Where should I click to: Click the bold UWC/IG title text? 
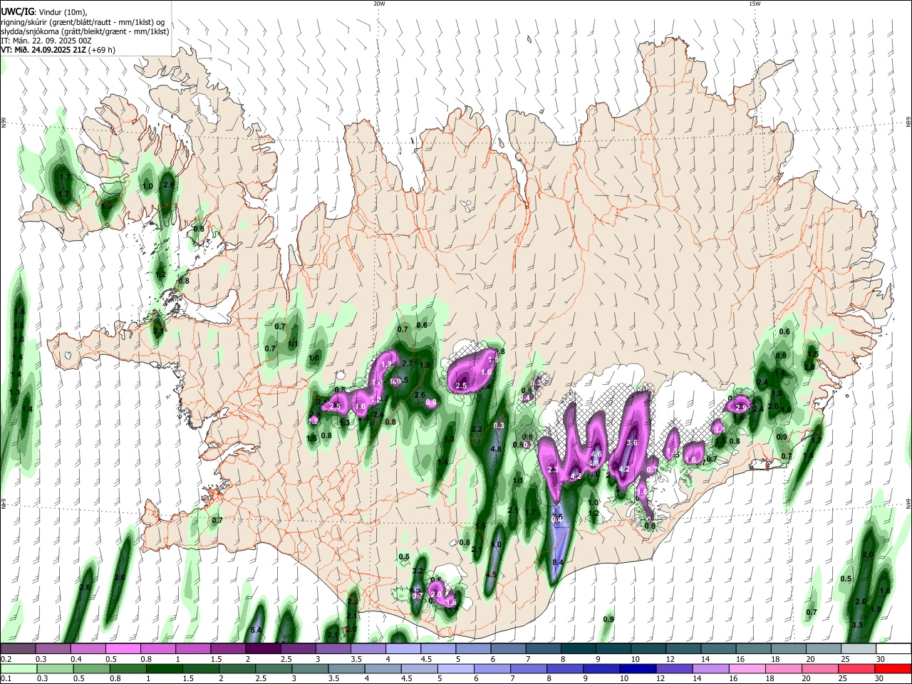(x=18, y=12)
